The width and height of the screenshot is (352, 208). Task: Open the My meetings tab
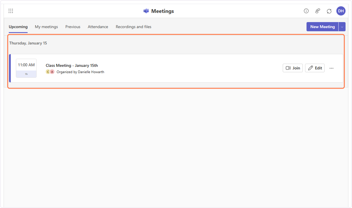46,27
